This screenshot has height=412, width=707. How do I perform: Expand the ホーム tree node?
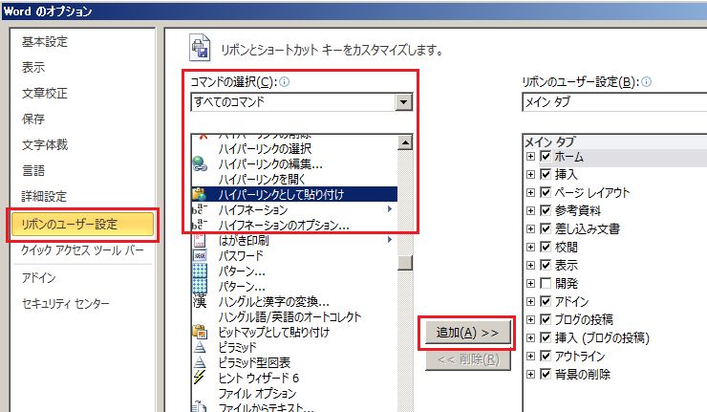pos(530,156)
